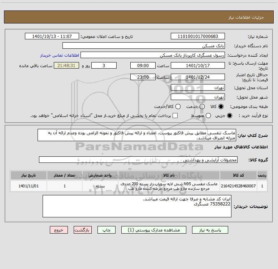278x269 pixels.
Task: Open مشاهده مدارک پیوستی (1) button
Action: click(x=154, y=230)
